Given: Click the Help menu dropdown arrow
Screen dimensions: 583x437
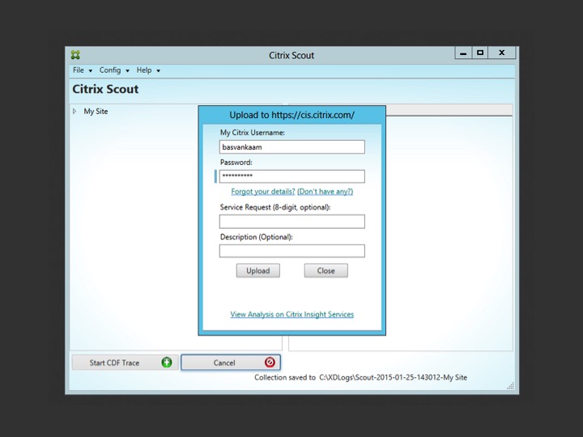Looking at the screenshot, I should pos(159,71).
